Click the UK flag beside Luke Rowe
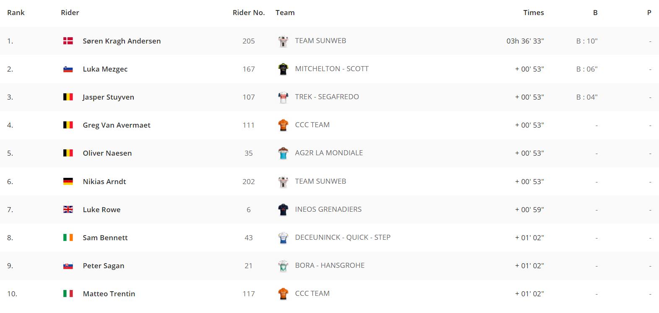The height and width of the screenshot is (313, 659). 68,209
